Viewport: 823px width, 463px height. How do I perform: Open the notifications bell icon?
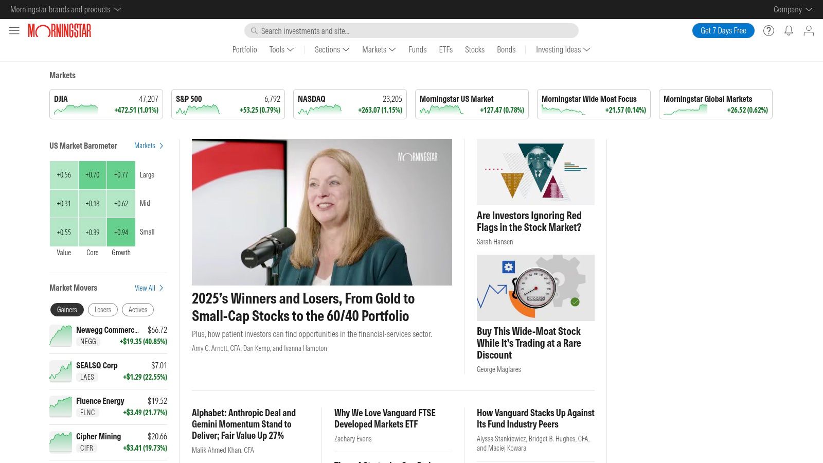789,30
